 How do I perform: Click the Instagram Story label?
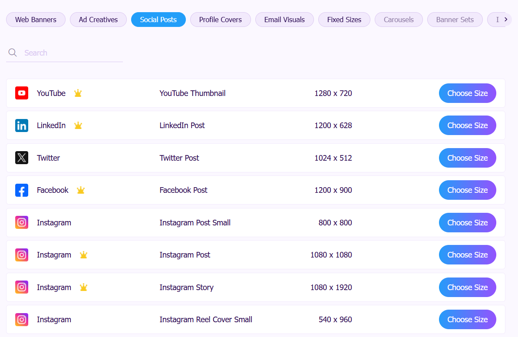[x=186, y=287]
